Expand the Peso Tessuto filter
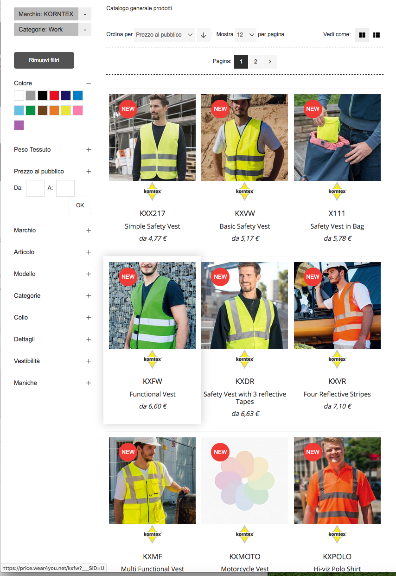Viewport: 396px width, 576px height. (x=89, y=150)
